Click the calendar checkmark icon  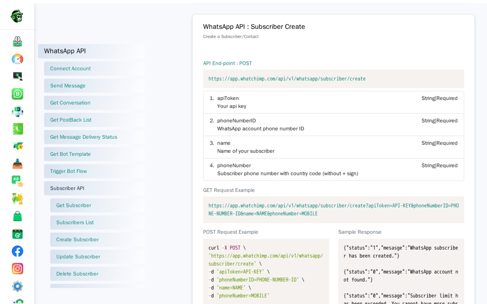[x=18, y=234]
